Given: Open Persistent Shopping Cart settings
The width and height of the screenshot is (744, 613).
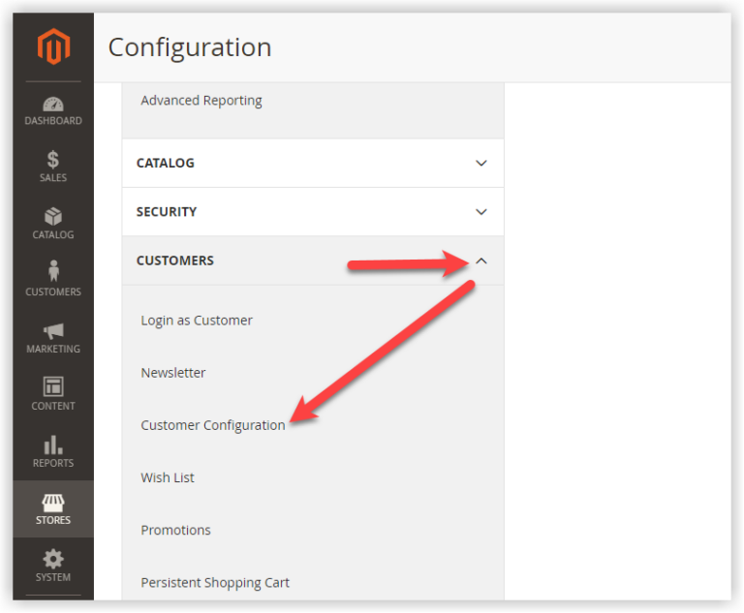Looking at the screenshot, I should coord(215,583).
